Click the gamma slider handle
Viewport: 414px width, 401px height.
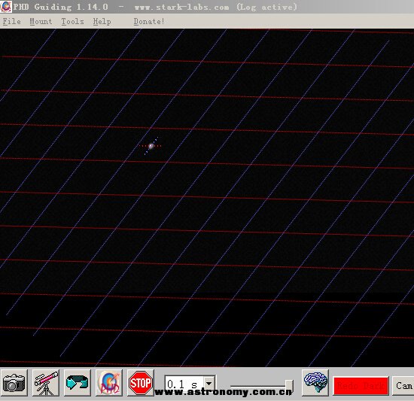point(289,386)
